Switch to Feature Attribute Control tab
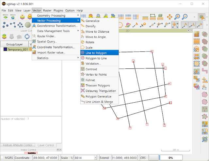 point(18,145)
